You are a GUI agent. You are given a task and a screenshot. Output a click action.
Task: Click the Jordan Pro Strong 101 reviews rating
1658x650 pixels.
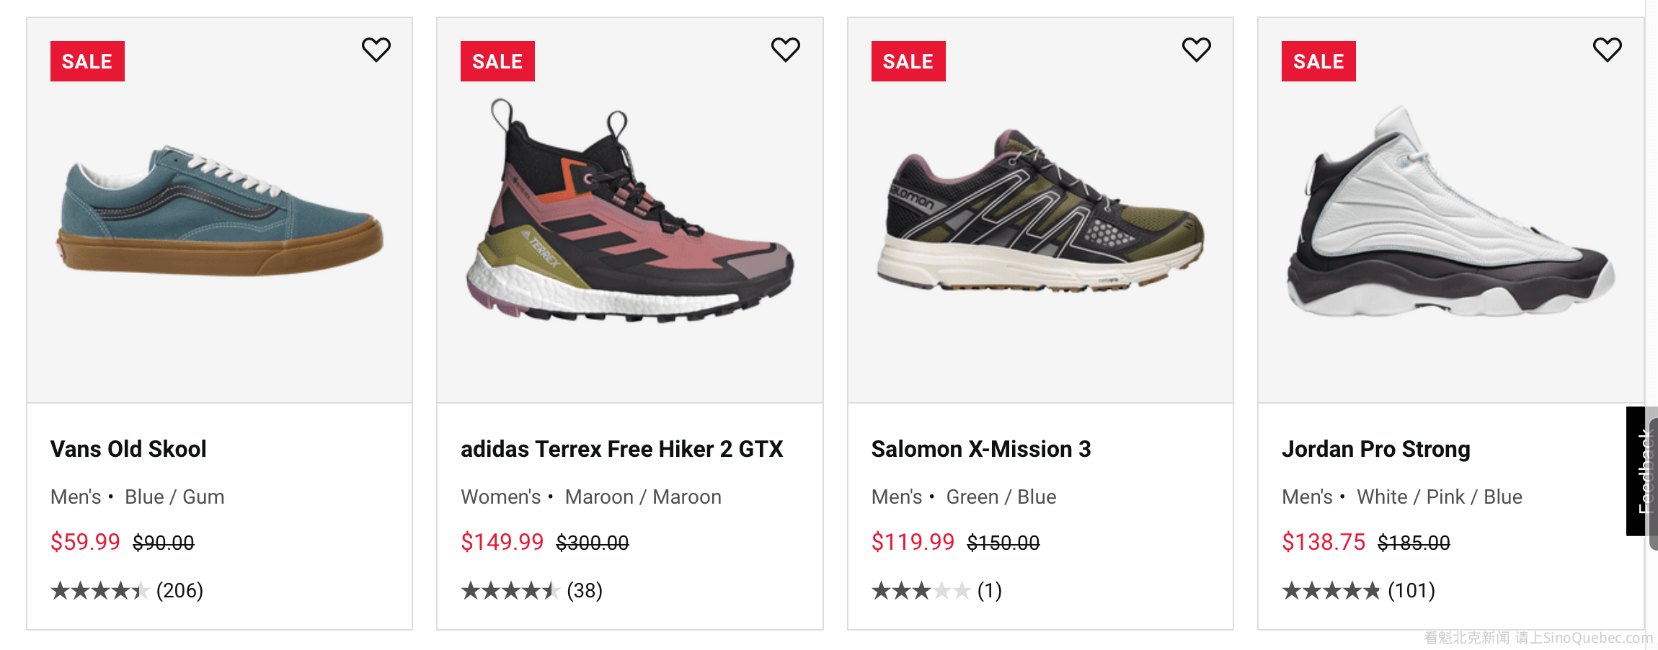[x=1358, y=591]
